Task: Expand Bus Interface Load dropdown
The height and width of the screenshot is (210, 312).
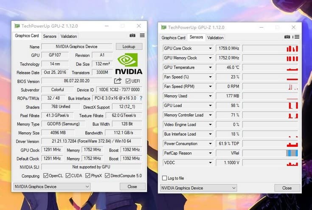Action: (x=210, y=134)
